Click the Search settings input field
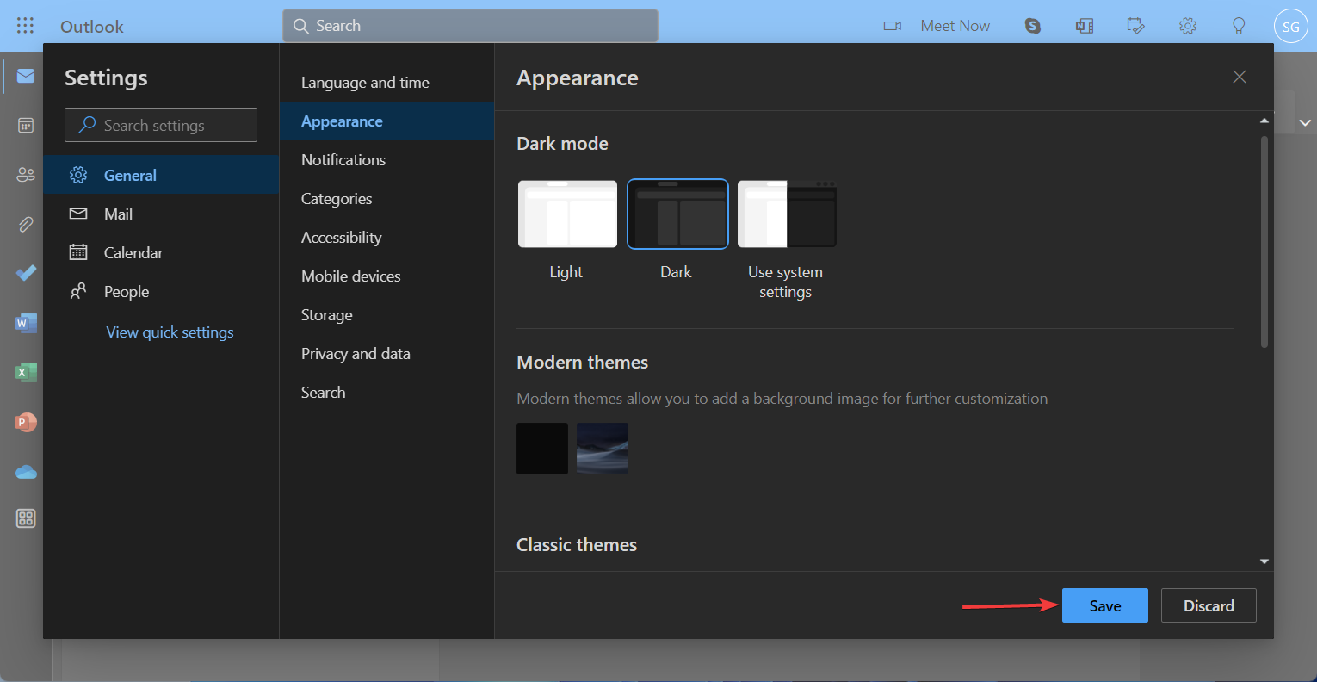This screenshot has width=1317, height=682. click(161, 126)
